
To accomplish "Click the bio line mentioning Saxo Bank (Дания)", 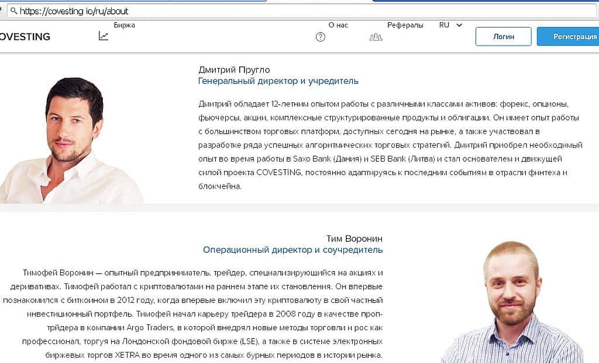I will [380, 159].
